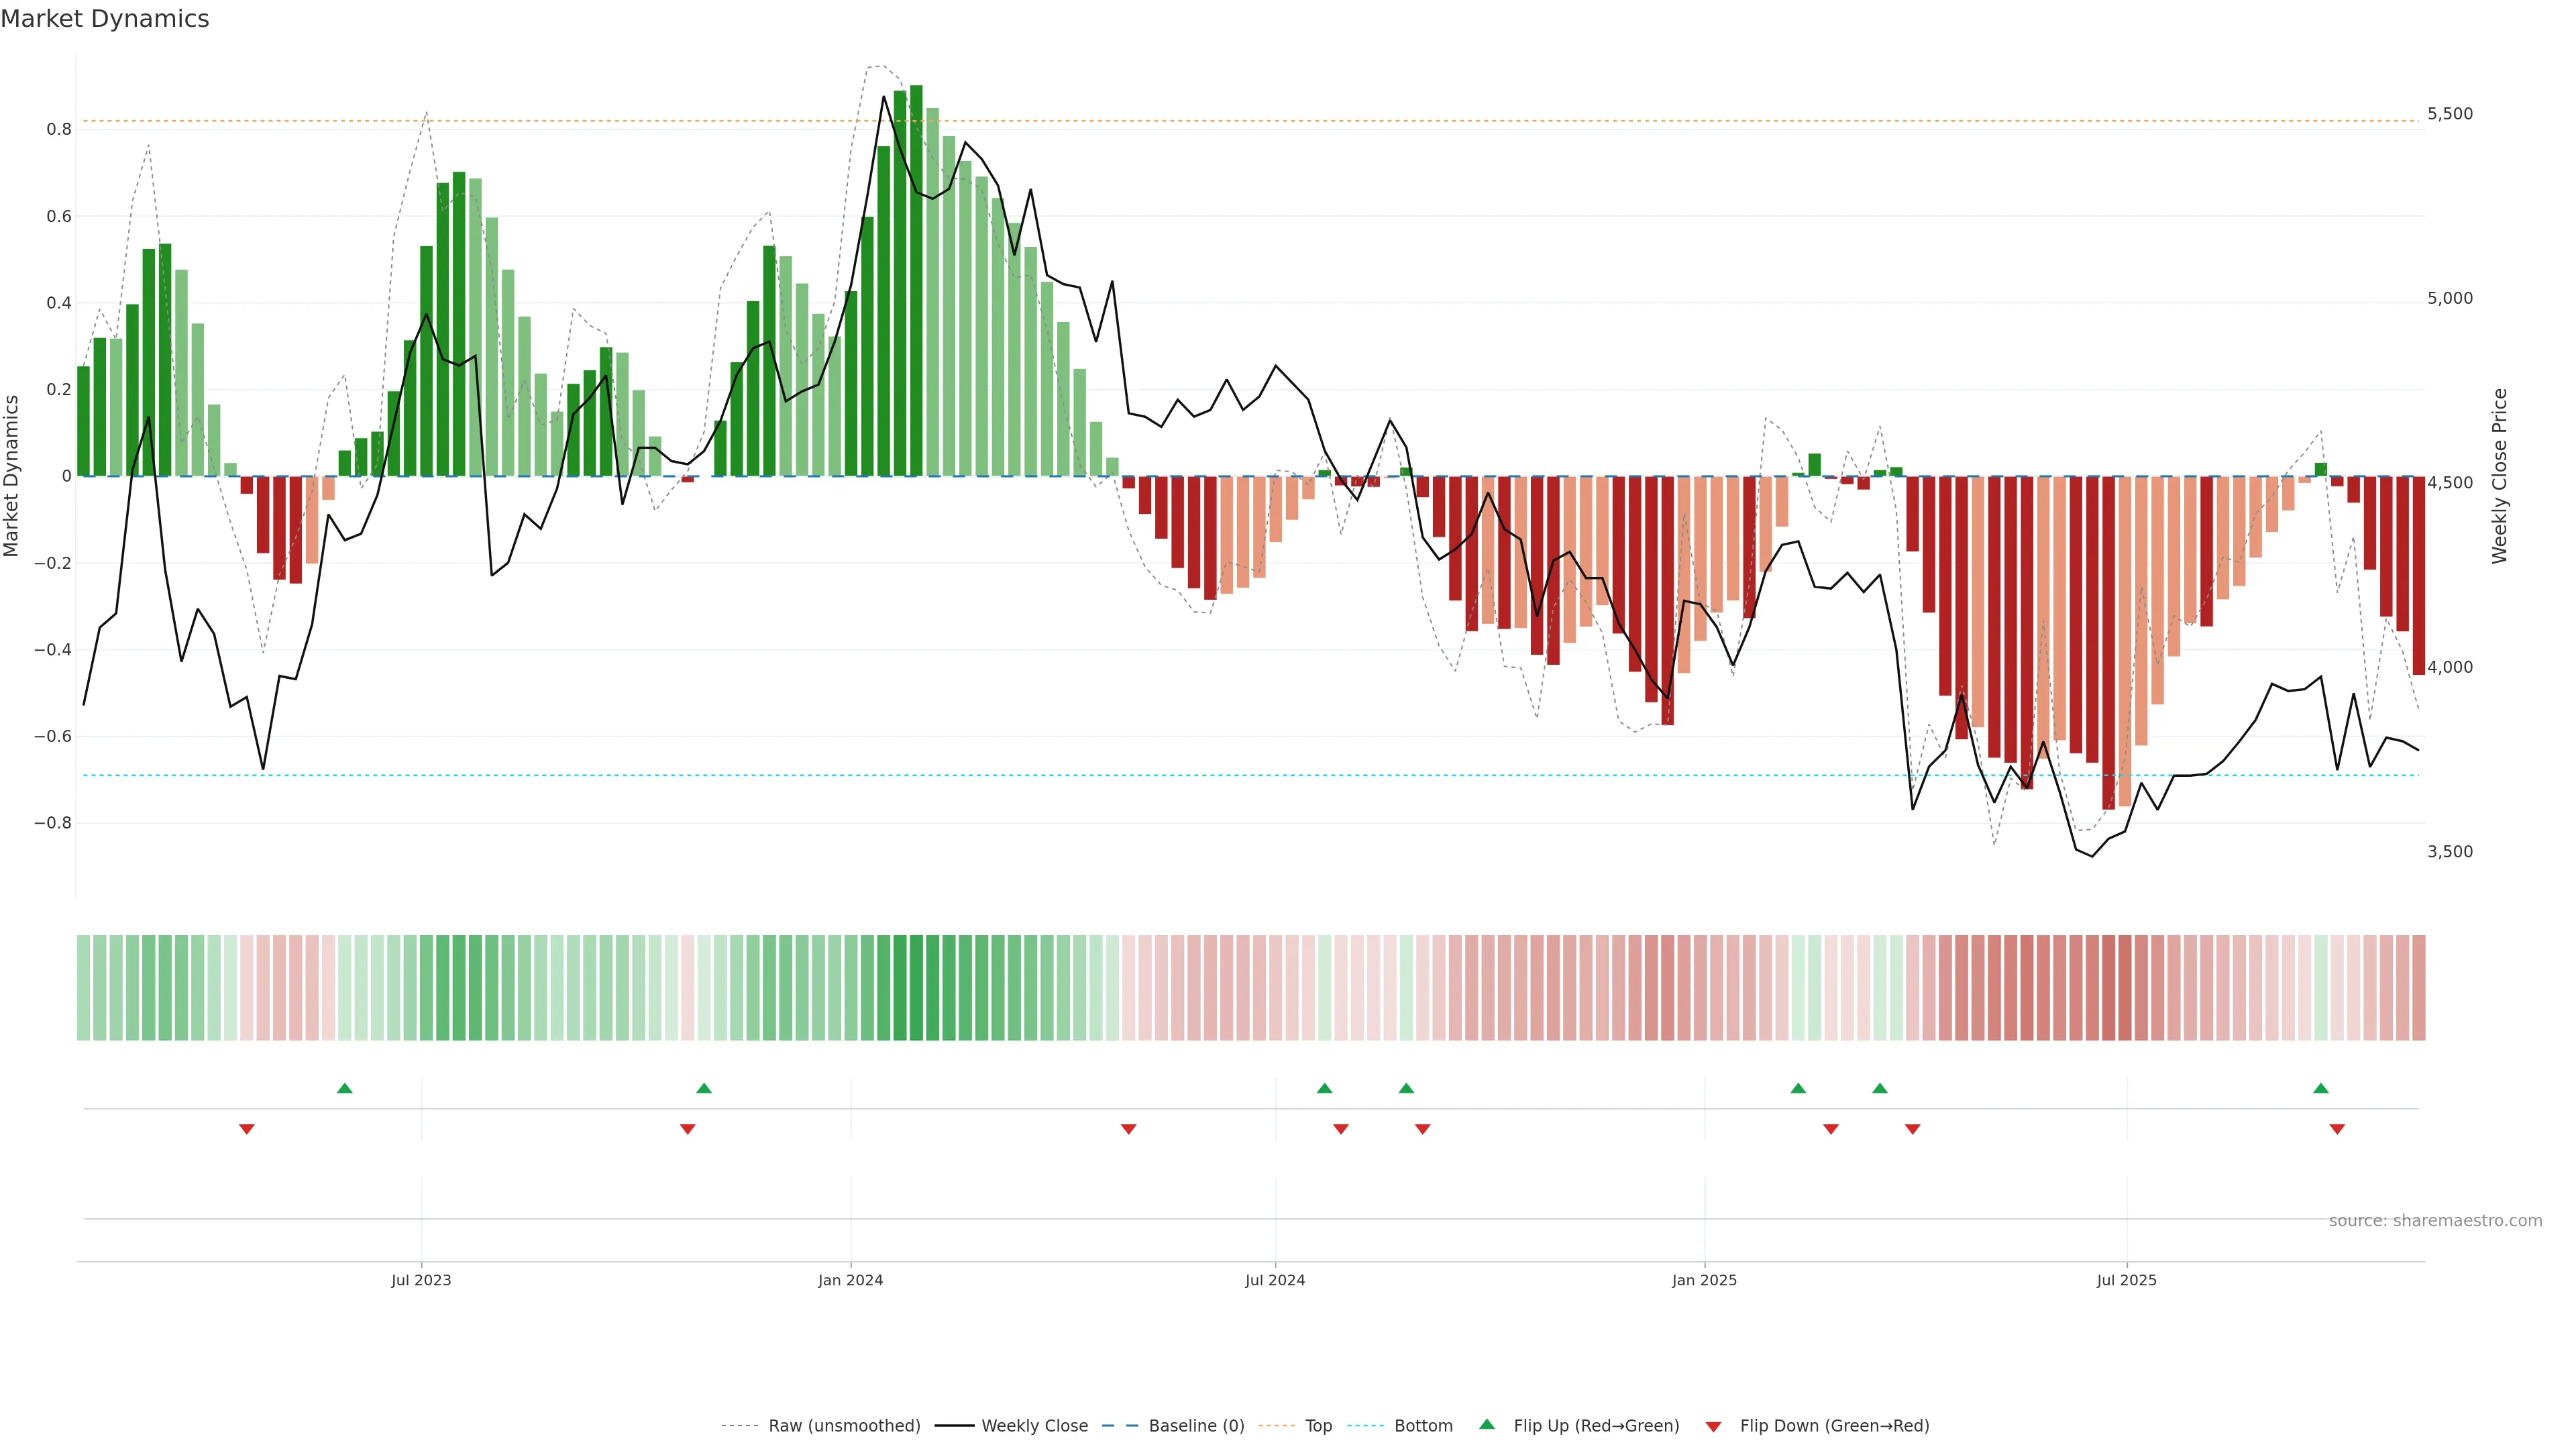Click the source: sharemaestro.com text
2576x1449 pixels.
pyautogui.click(x=2435, y=1220)
